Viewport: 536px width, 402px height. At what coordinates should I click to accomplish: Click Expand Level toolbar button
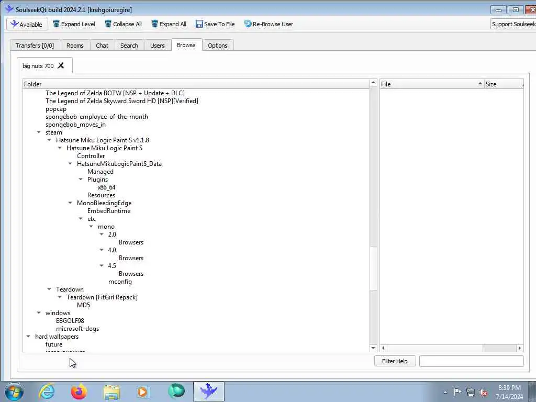[74, 24]
